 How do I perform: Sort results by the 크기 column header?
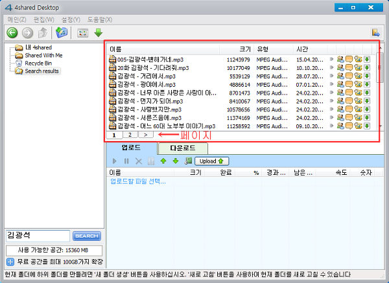[237, 49]
